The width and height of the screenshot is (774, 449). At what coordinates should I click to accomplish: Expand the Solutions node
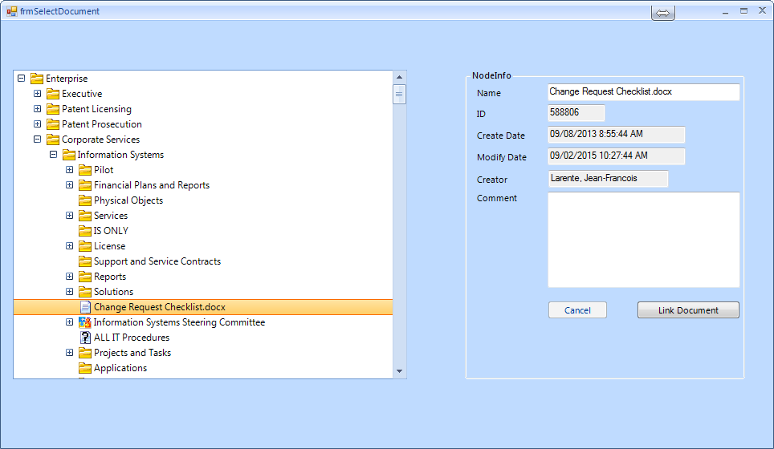coord(70,292)
